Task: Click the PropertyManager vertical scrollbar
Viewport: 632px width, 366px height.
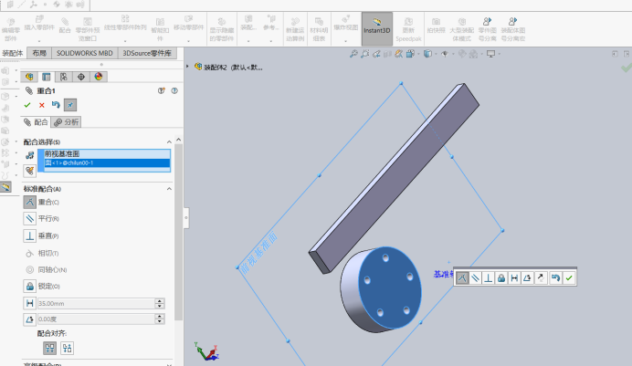Action: (179, 232)
